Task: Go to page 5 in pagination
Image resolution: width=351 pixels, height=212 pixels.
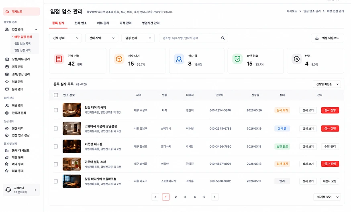Action: click(204, 197)
